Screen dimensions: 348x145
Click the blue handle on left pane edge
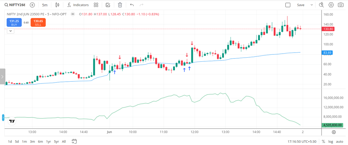[3, 118]
